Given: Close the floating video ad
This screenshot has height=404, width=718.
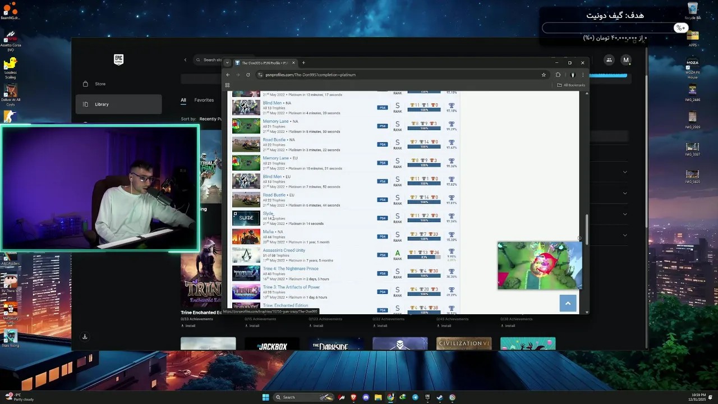Looking at the screenshot, I should click(x=579, y=238).
